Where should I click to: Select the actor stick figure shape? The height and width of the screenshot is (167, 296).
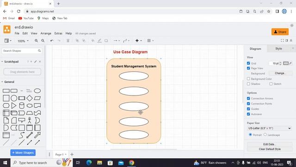[x=30, y=120]
